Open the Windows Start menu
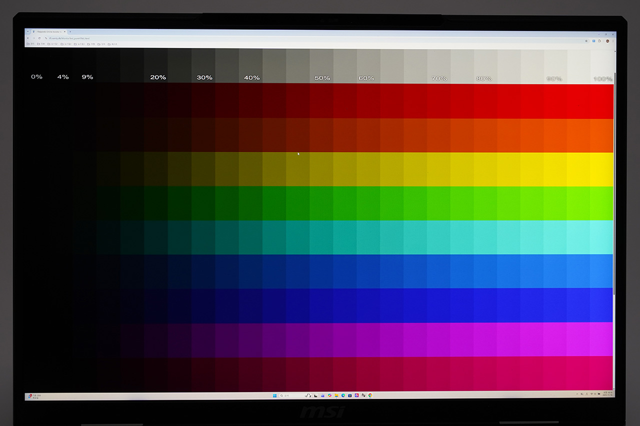This screenshot has height=426, width=640. (x=274, y=396)
